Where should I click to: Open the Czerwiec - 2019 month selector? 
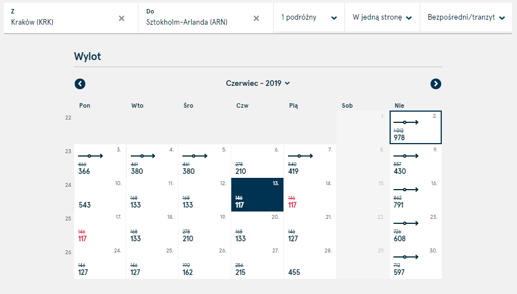(258, 84)
